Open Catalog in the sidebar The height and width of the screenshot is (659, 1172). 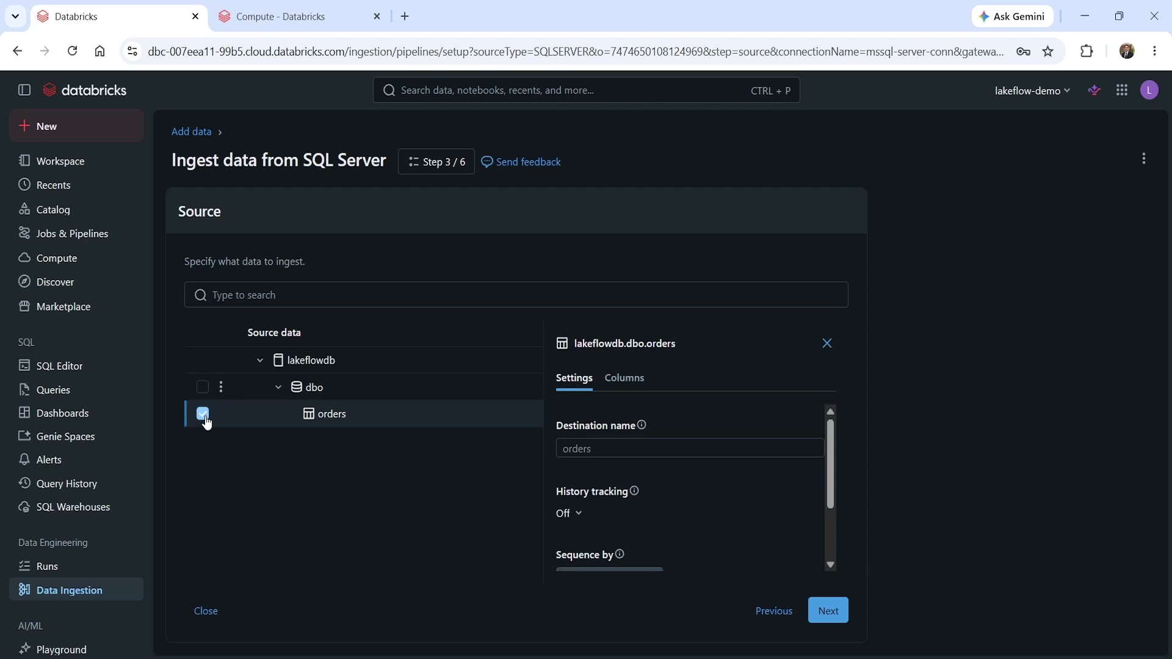coord(76,209)
